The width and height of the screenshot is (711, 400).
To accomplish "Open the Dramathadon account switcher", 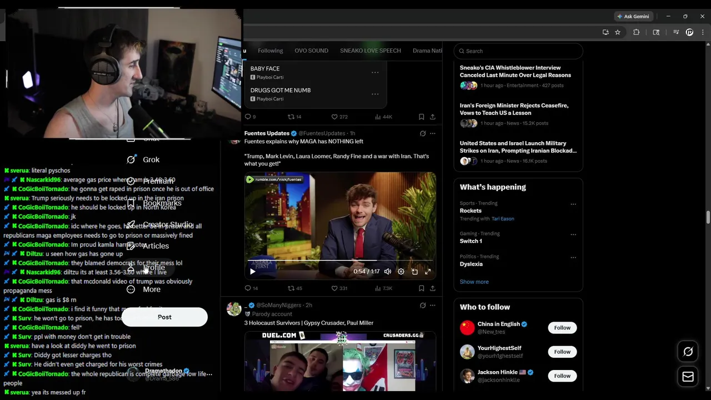I will pos(168,374).
